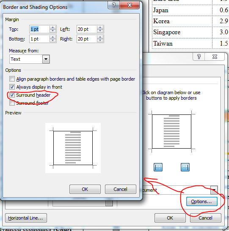Image resolution: width=229 pixels, height=231 pixels.
Task: Increase Bottom margin with up arrow
Action: (x=53, y=37)
